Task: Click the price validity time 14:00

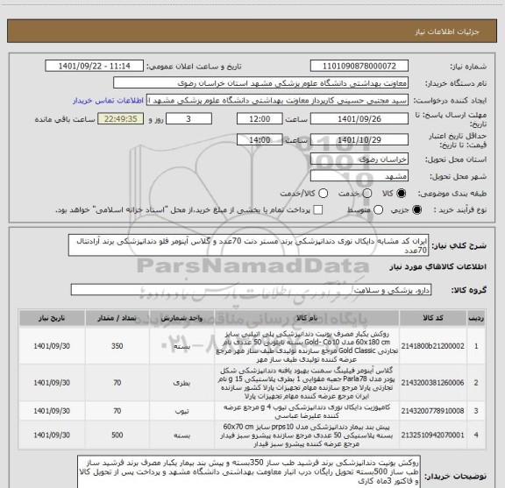Action: tap(260, 139)
